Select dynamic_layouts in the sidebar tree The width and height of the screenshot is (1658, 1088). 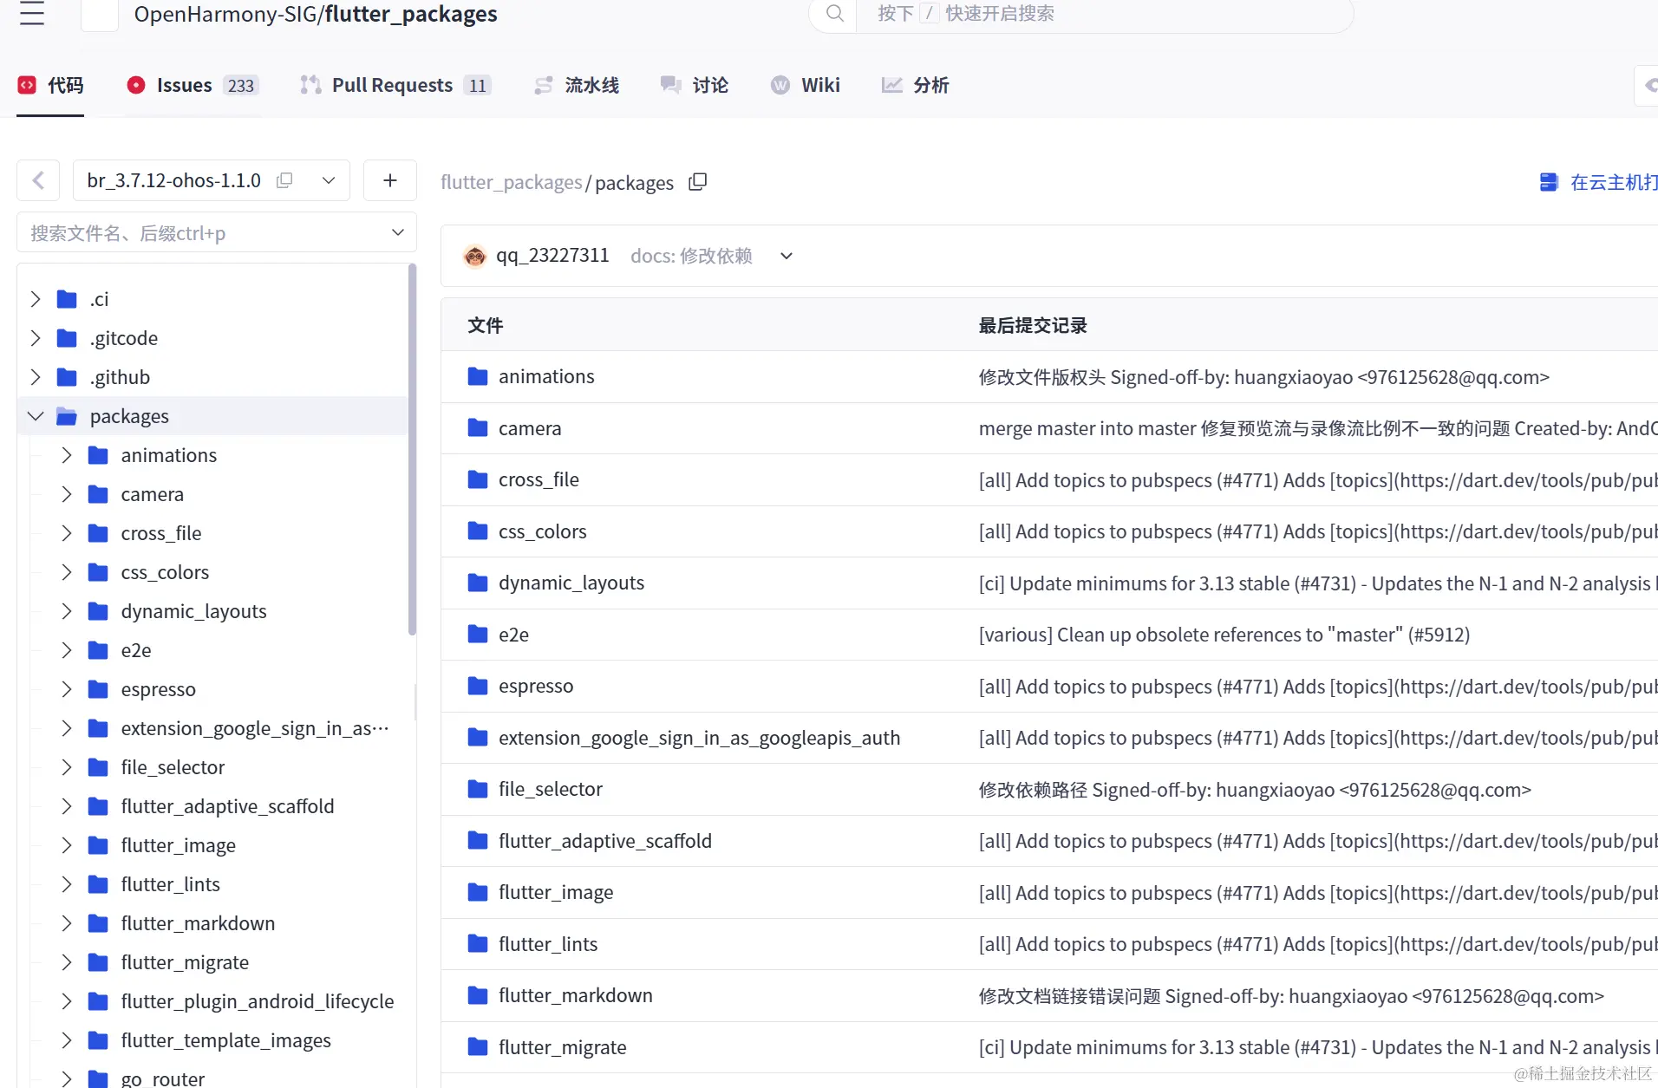click(x=193, y=611)
